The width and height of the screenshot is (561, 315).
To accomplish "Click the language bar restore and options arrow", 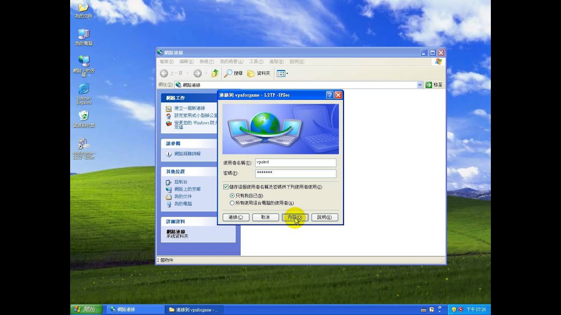I will coord(440,310).
